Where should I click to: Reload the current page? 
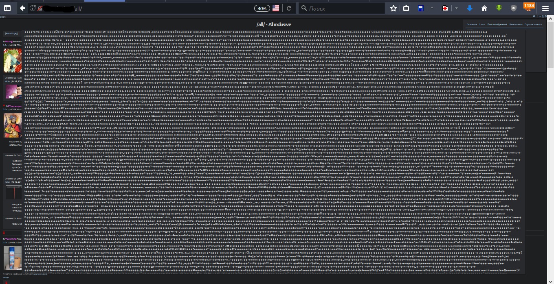point(289,8)
